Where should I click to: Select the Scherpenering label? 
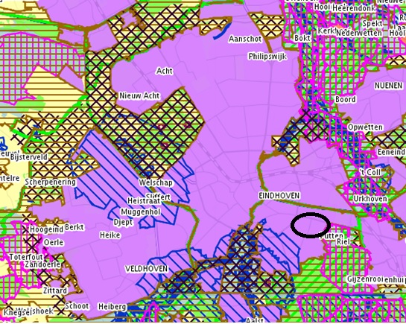(51, 182)
